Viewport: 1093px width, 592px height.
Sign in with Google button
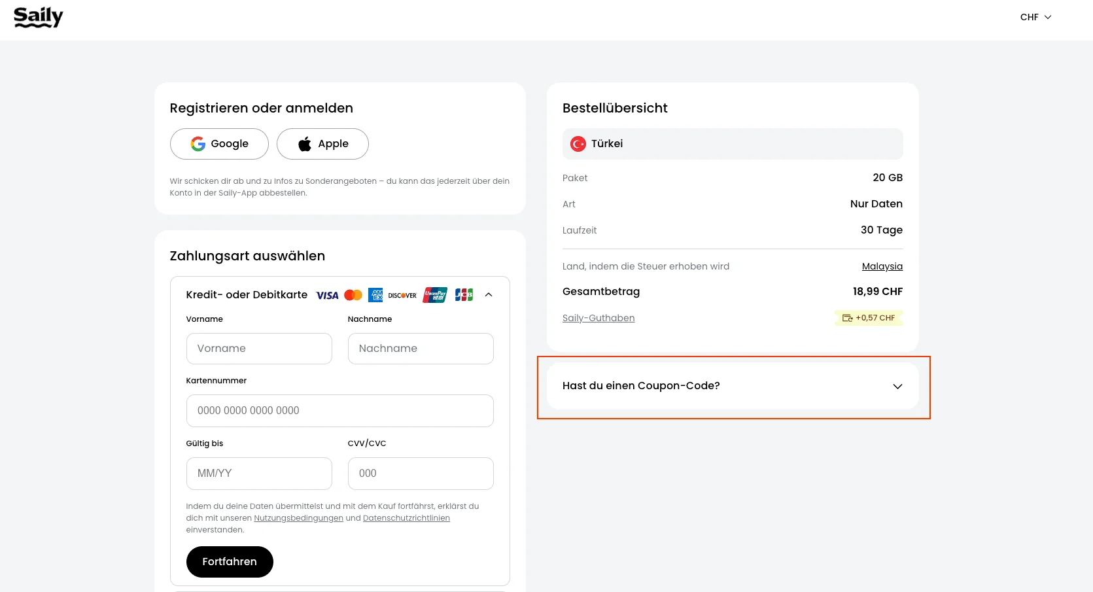tap(219, 144)
